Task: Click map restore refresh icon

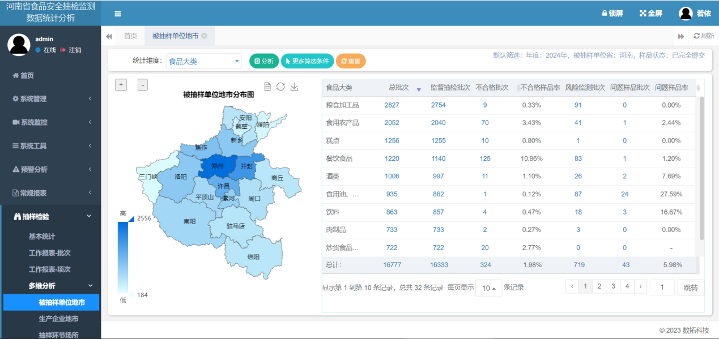Action: tap(280, 87)
